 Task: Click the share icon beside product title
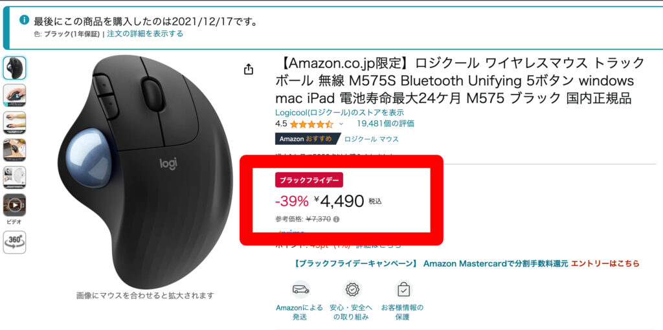pyautogui.click(x=249, y=69)
